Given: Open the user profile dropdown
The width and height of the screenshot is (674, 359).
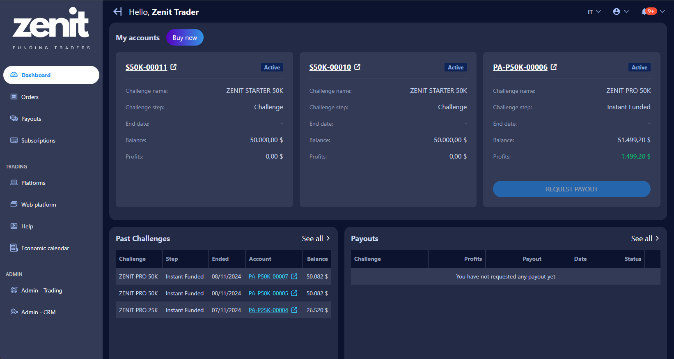Looking at the screenshot, I should click(620, 12).
